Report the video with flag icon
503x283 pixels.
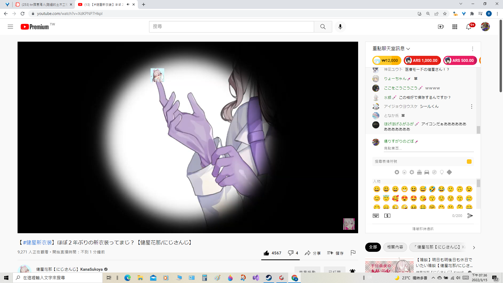[353, 253]
